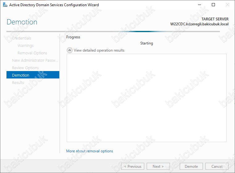This screenshot has width=235, height=173.
Task: Select the New Administrator Password step
Action: (x=35, y=61)
